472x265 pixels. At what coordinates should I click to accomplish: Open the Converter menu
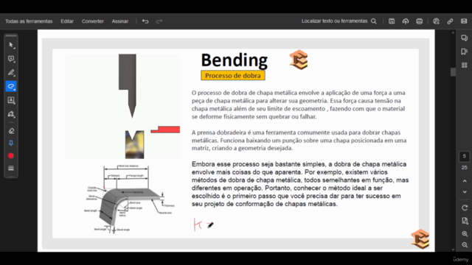coord(93,21)
